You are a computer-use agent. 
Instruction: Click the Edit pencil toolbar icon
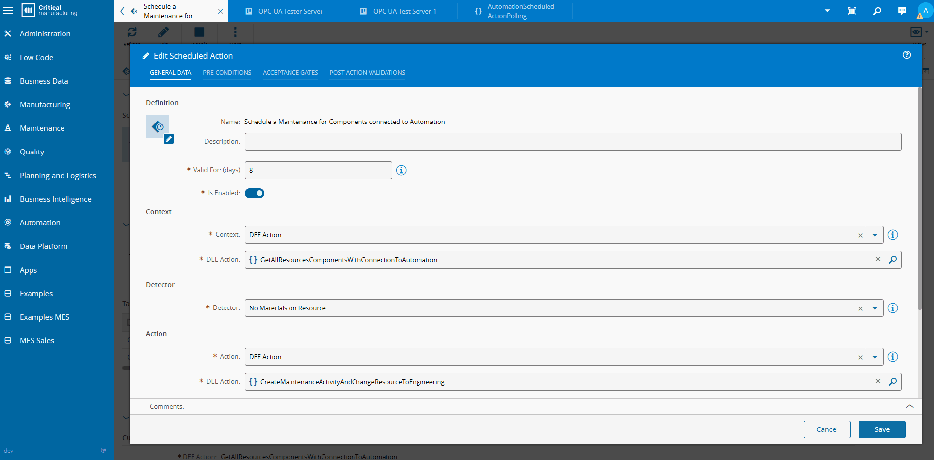point(163,32)
